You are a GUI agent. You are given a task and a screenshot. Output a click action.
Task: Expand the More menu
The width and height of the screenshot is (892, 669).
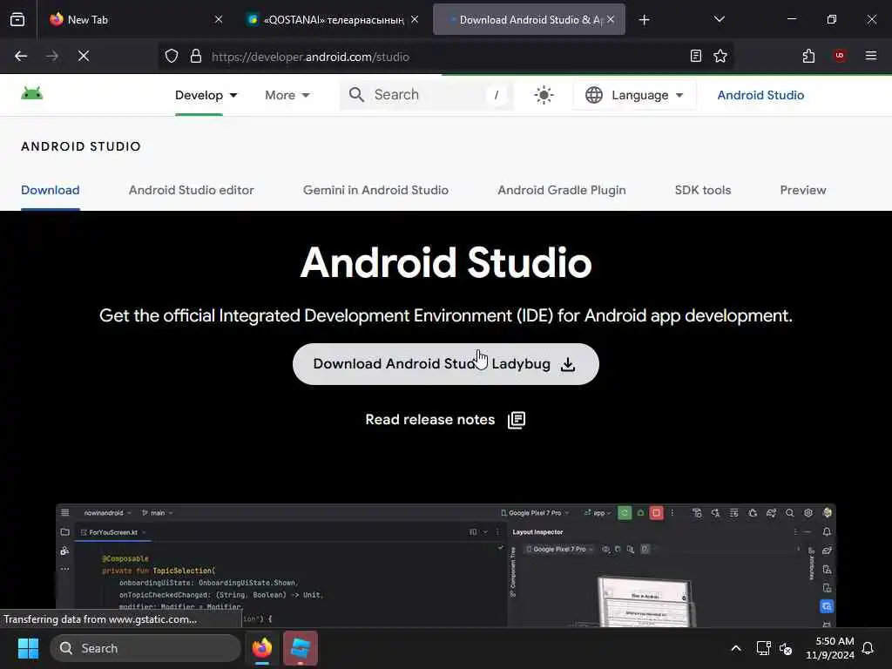point(287,95)
